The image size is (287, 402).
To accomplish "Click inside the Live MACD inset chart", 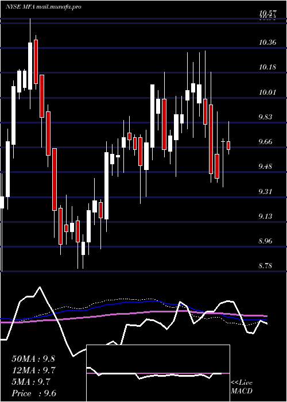I will coord(158,373).
